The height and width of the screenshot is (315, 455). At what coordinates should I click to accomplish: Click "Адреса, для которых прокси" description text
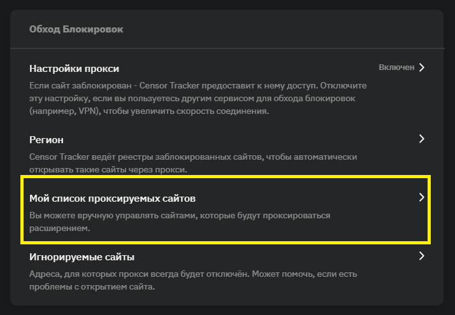point(90,274)
